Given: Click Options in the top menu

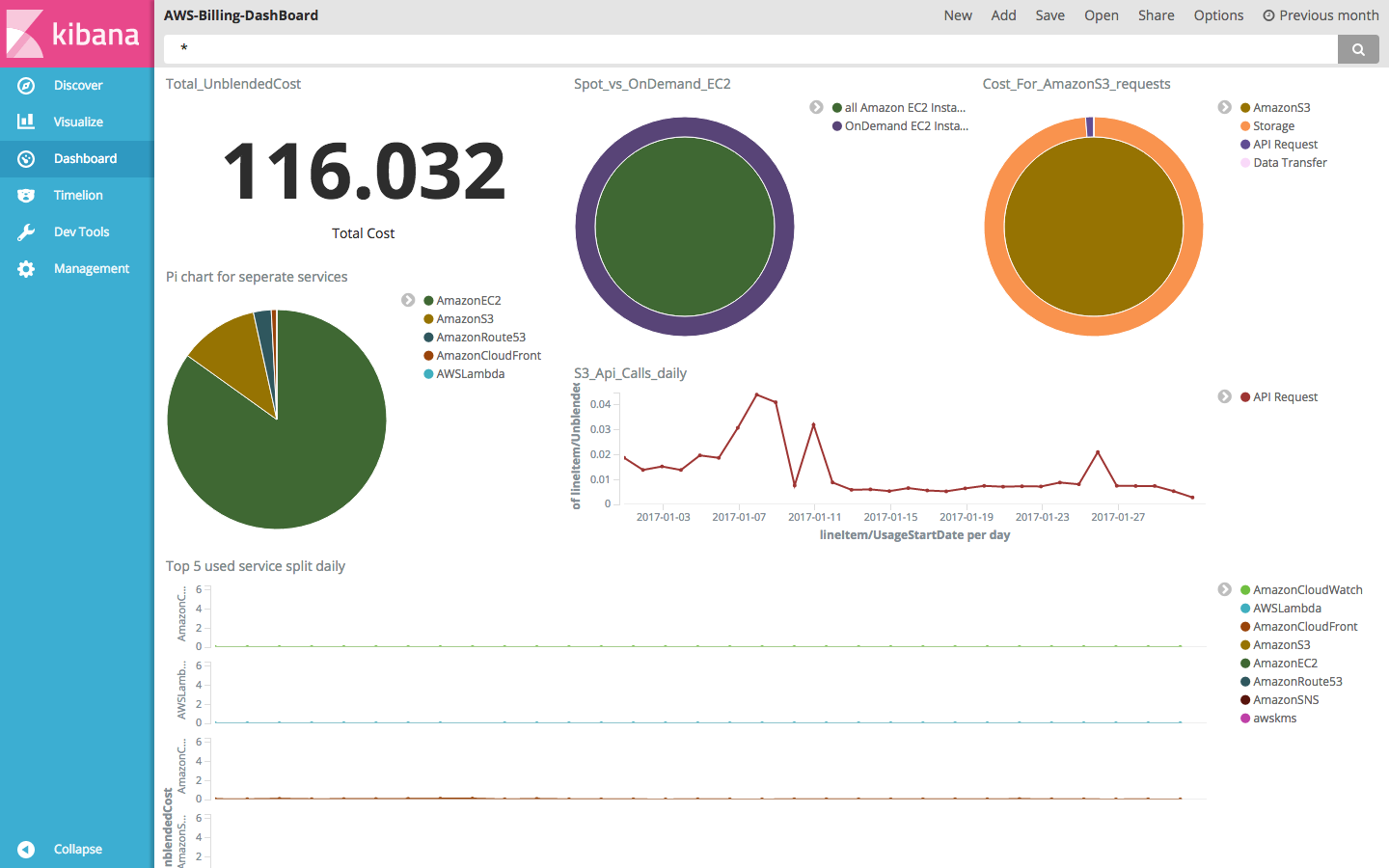Looking at the screenshot, I should point(1218,15).
